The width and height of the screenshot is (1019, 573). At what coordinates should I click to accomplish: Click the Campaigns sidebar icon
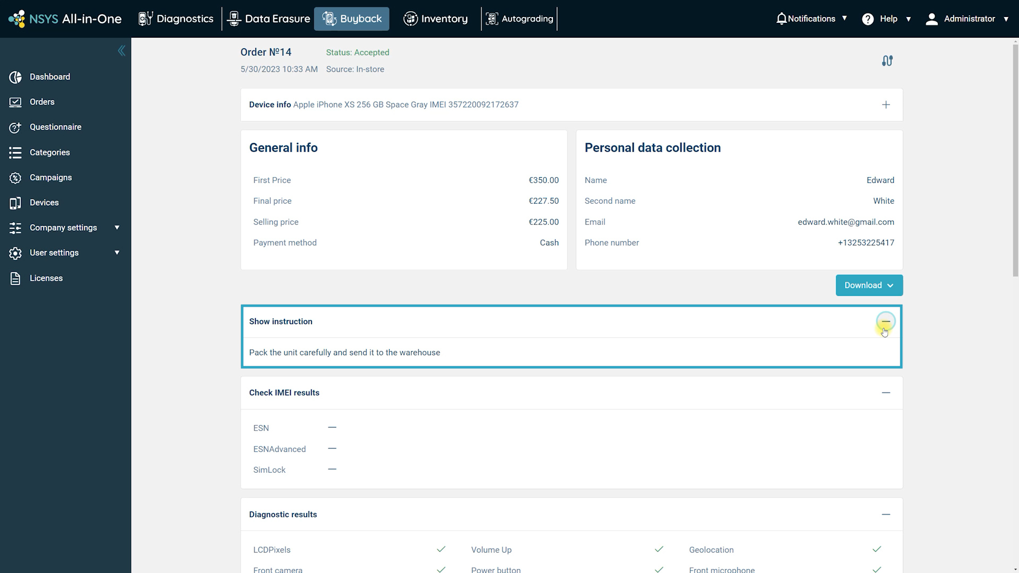click(15, 178)
